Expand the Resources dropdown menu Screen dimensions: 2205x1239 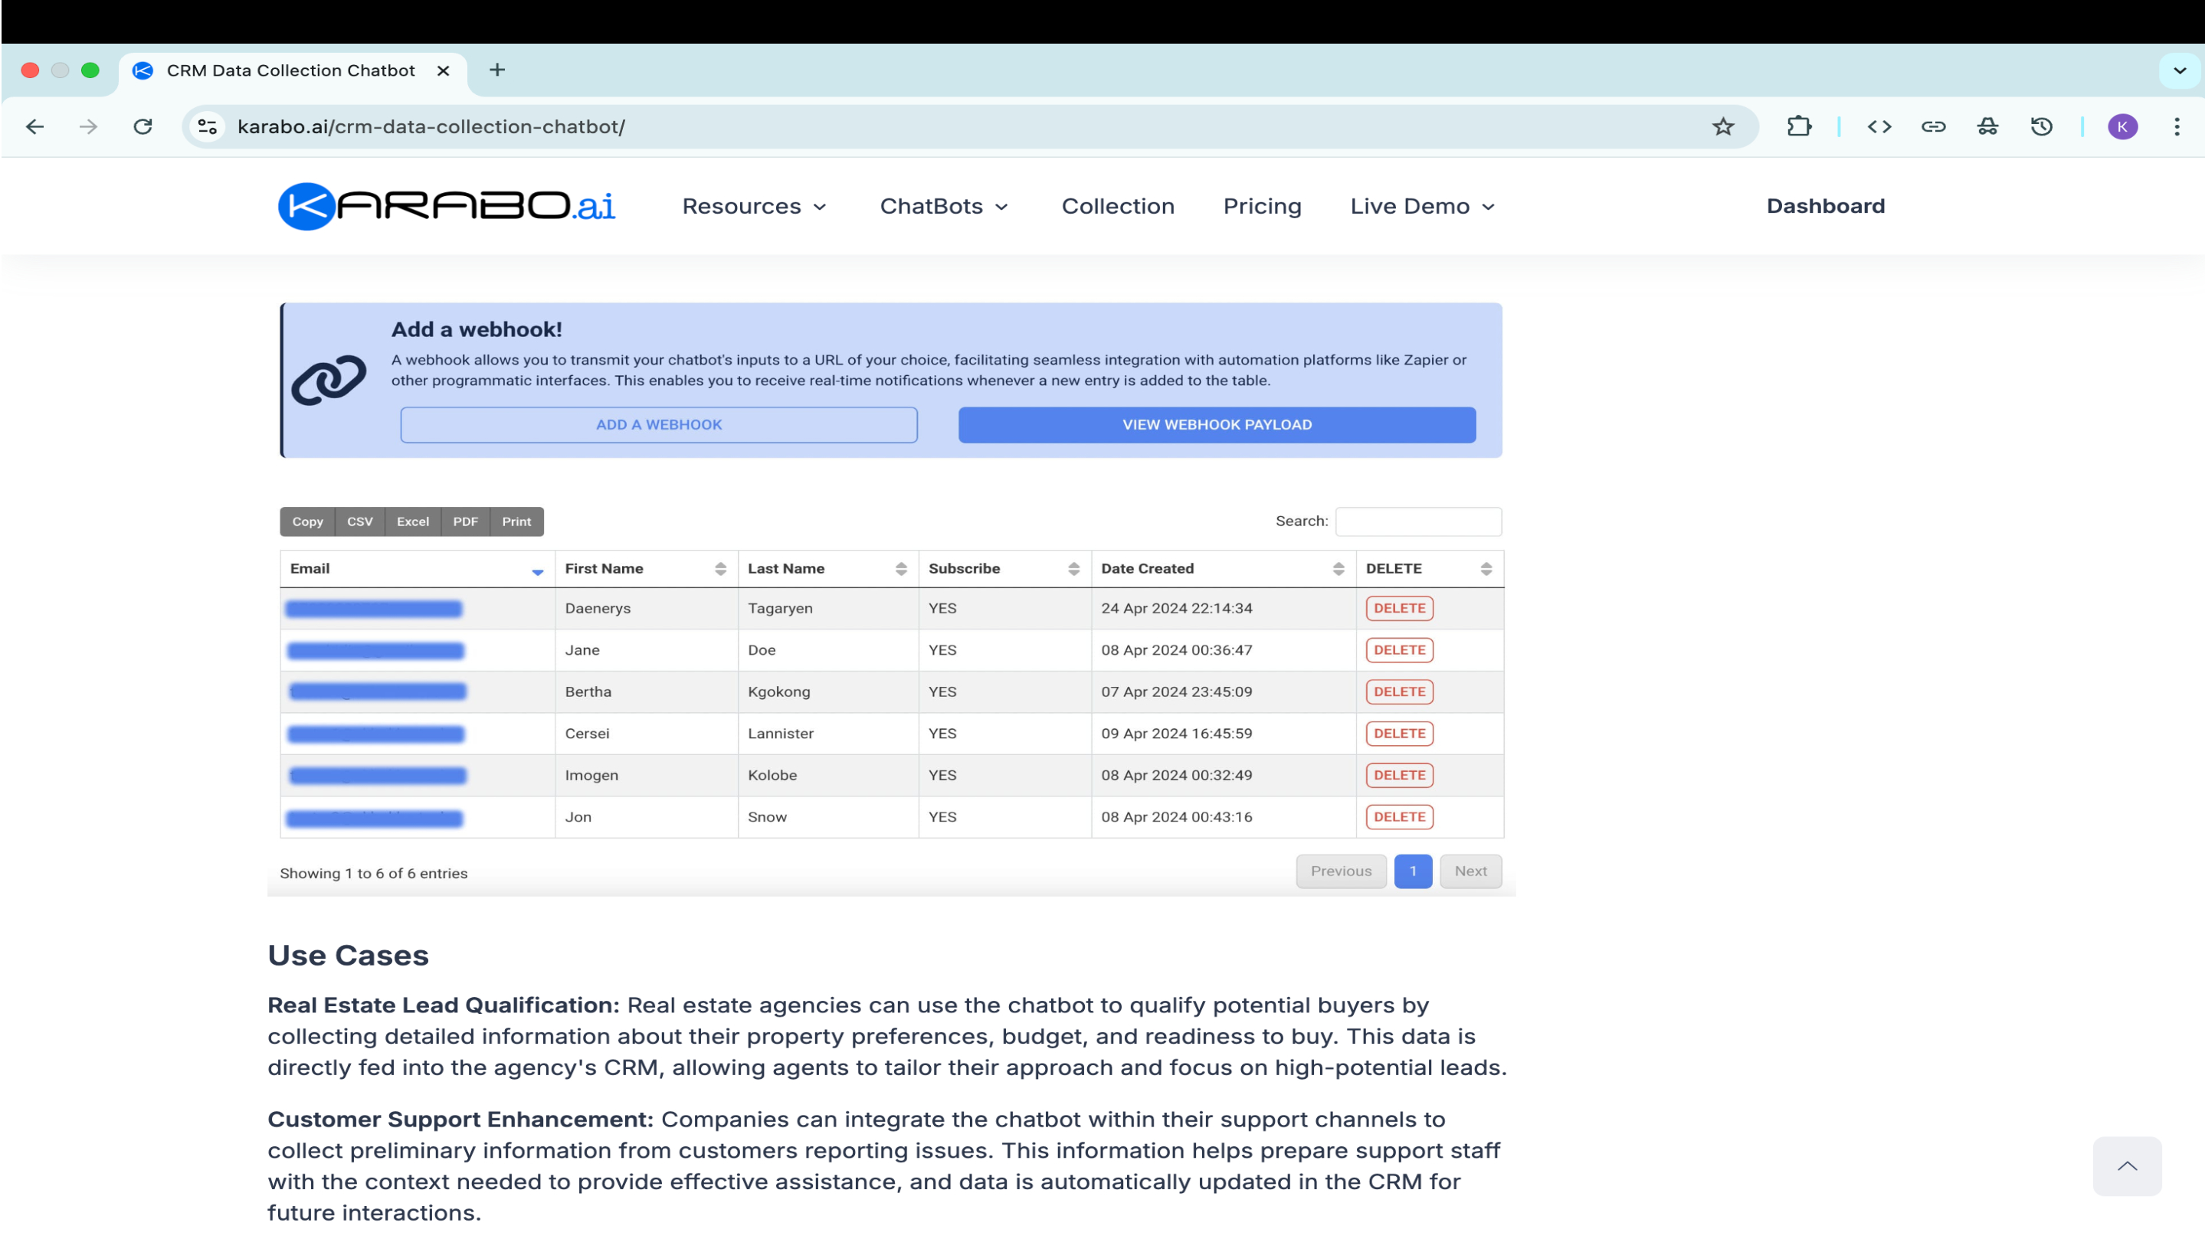(x=753, y=206)
